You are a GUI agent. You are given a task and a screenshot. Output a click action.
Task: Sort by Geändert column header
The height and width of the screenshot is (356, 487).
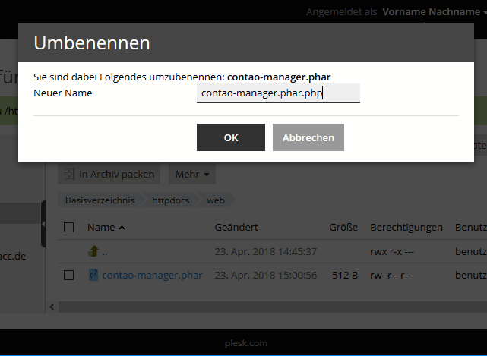point(236,227)
